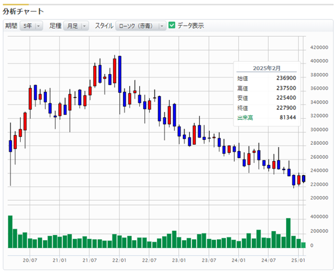Click the tallest volume bar near 25/01
This screenshot has width=336, height=273.
[x=288, y=233]
